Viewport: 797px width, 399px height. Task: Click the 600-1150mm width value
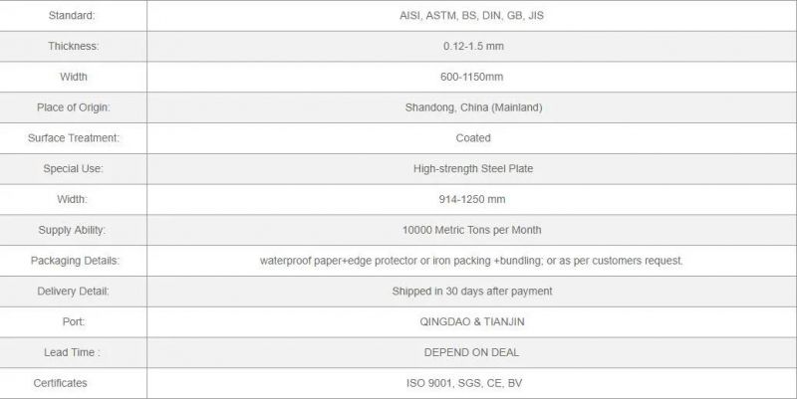point(471,77)
